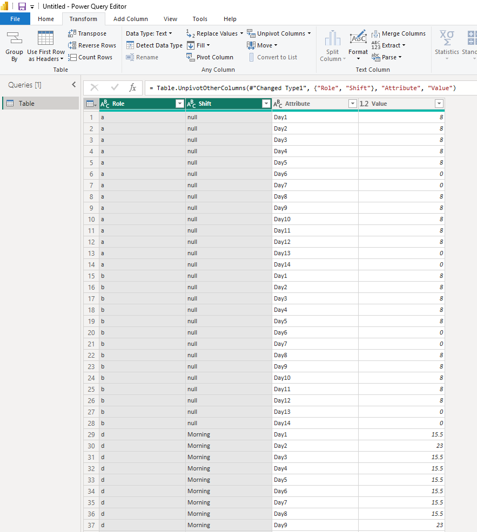Click Convert to List button

click(272, 57)
